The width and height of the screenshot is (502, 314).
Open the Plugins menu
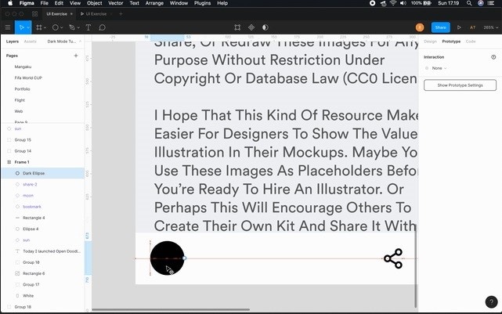[202, 3]
